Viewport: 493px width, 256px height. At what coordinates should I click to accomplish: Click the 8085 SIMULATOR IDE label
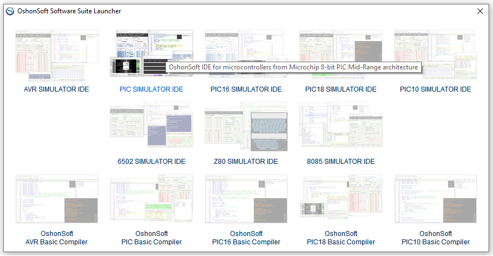(341, 162)
